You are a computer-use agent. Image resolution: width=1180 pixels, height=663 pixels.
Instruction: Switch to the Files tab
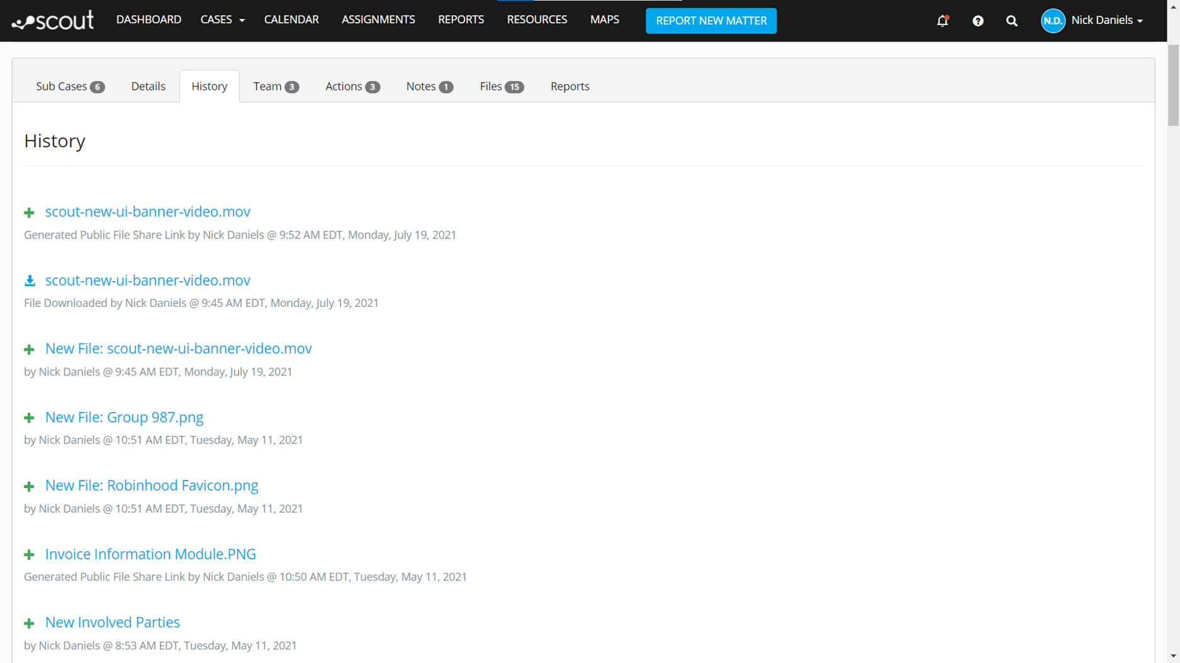click(500, 86)
